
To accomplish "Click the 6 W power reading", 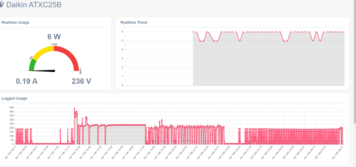I will click(54, 37).
